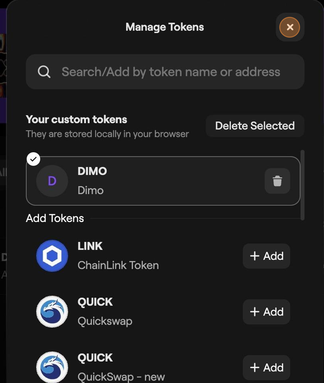Add the QuickSwap - new token
Image resolution: width=324 pixels, height=383 pixels.
[266, 367]
